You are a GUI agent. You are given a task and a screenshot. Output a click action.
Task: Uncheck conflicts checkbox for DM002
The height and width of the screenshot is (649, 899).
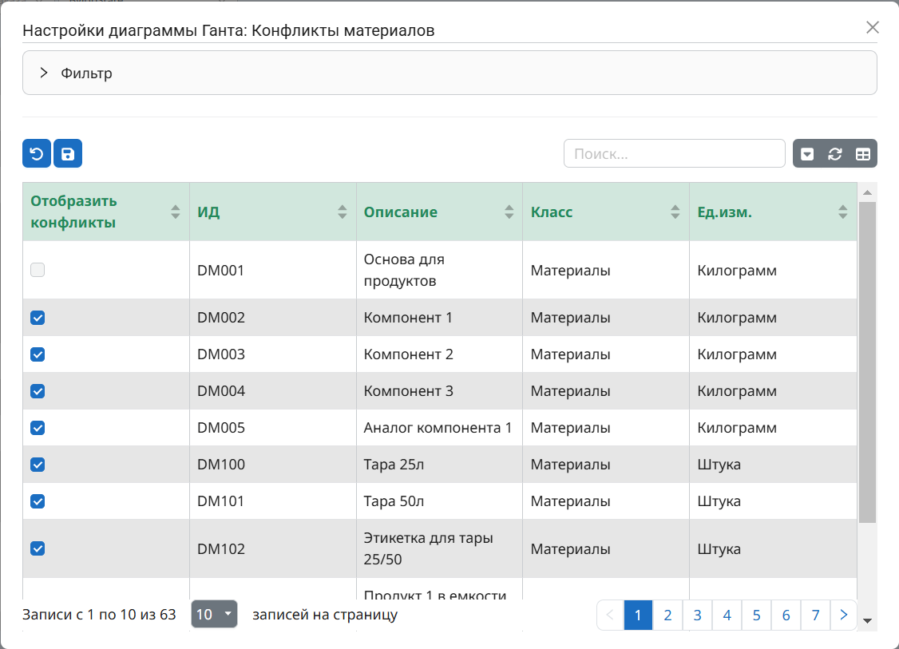click(38, 318)
